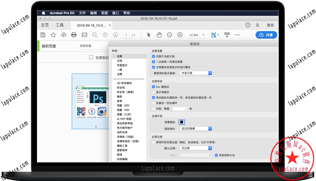The height and width of the screenshot is (181, 316).
Task: Disable 仅限于当前文档 setting
Action: coord(153,56)
